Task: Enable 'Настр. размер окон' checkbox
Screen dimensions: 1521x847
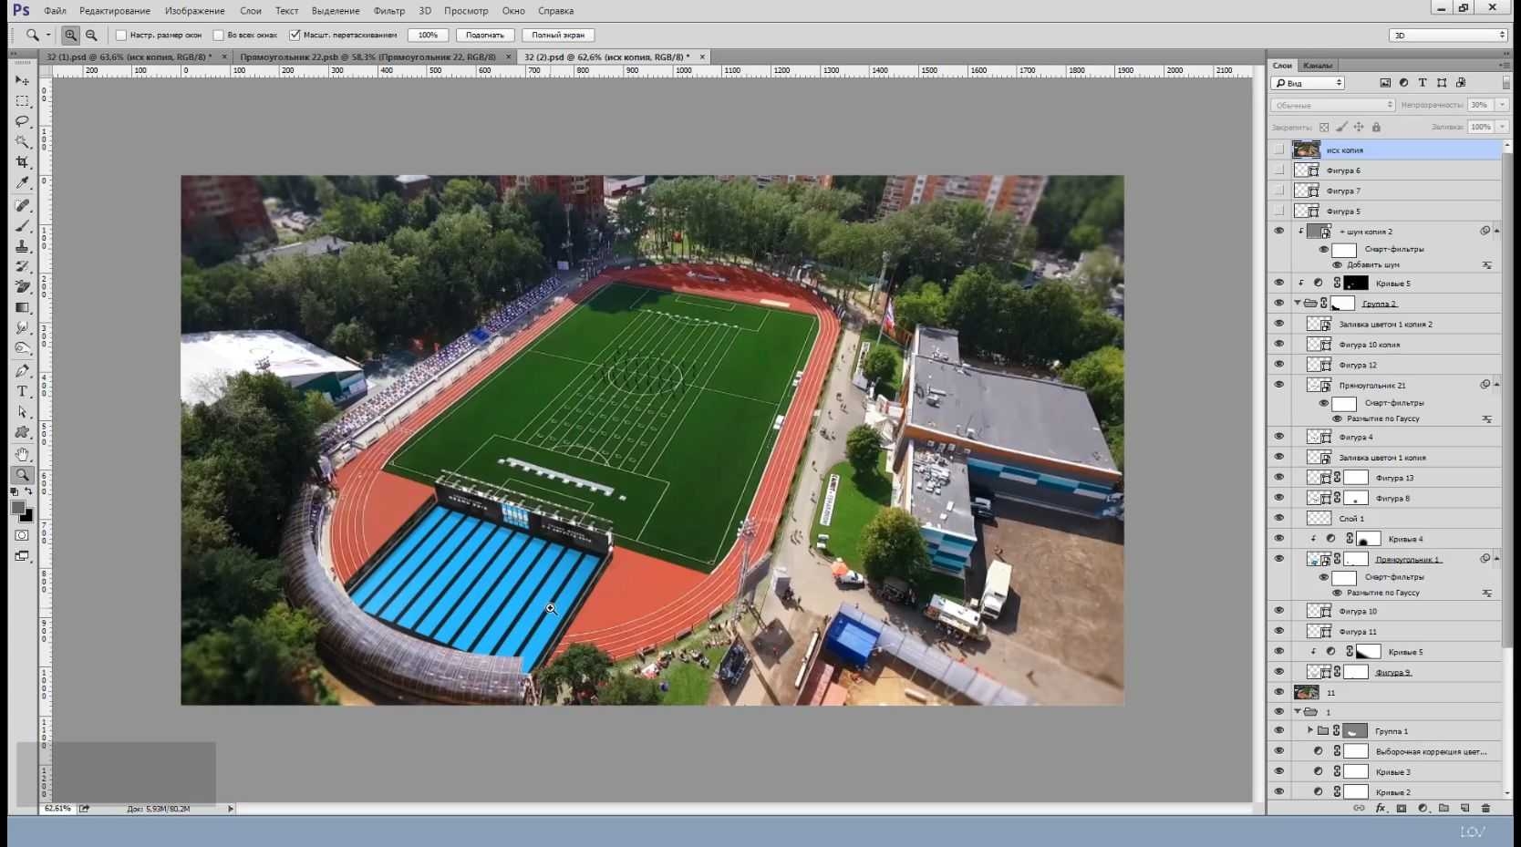Action: (x=120, y=36)
